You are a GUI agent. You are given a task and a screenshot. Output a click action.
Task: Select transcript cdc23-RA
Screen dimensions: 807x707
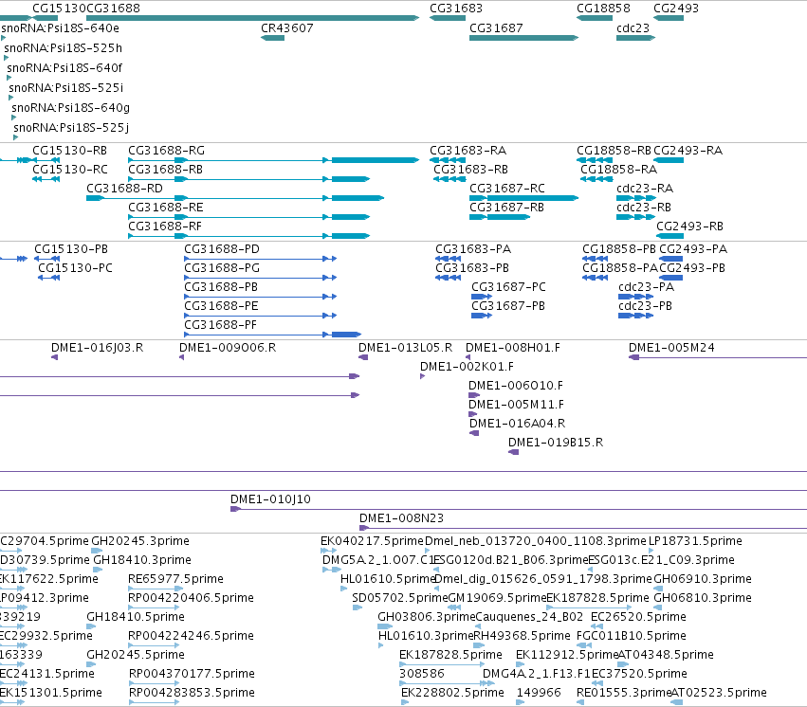[636, 198]
